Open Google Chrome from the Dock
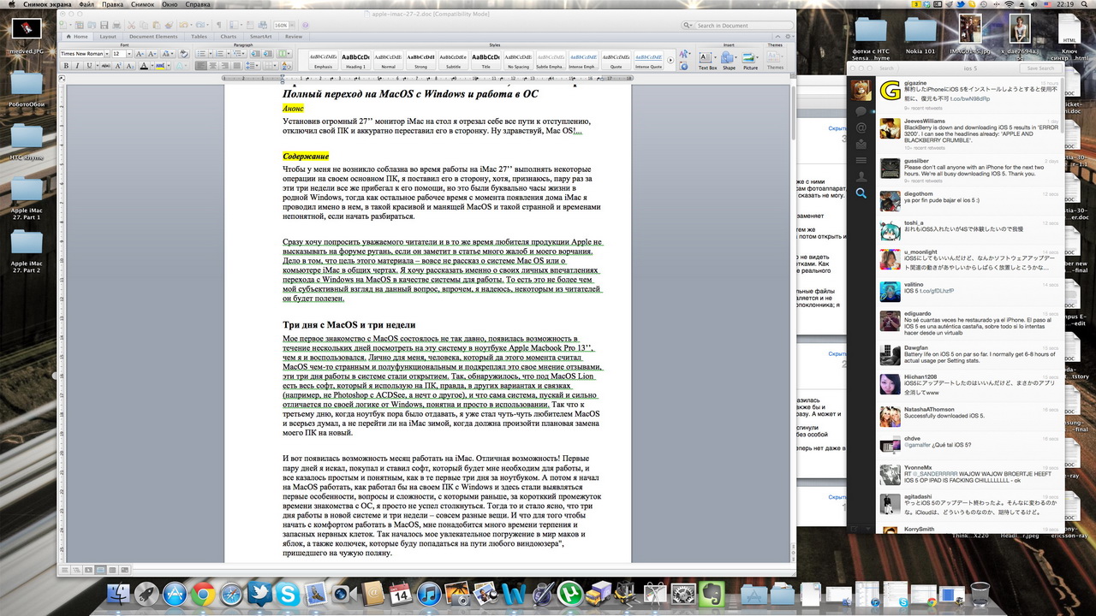Image resolution: width=1096 pixels, height=616 pixels. [x=203, y=593]
